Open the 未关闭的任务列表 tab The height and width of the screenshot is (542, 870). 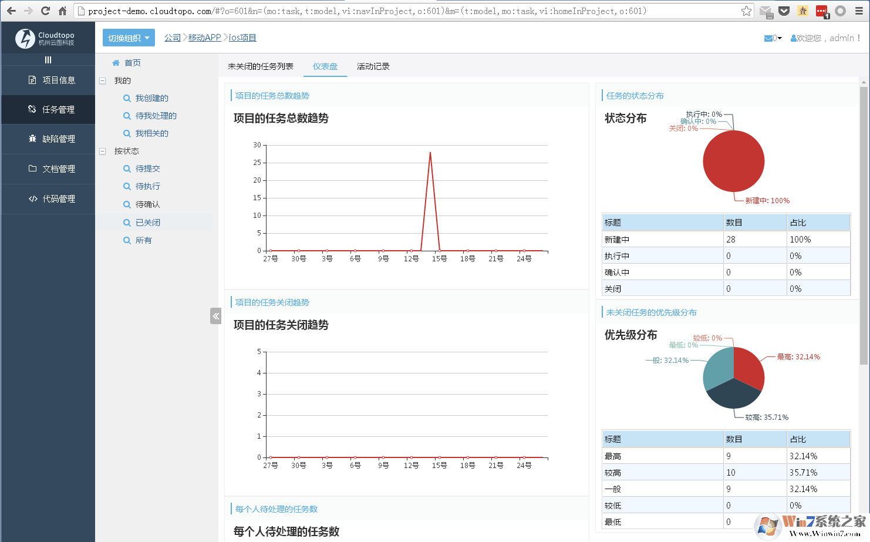pyautogui.click(x=259, y=66)
